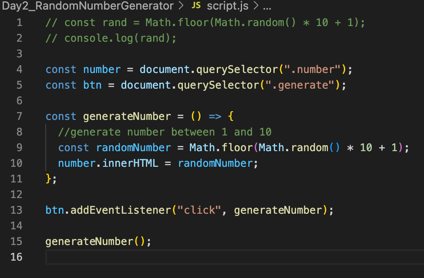Click 'innerHTML' on line 10
Screen dimensions: 424x278
coord(130,164)
